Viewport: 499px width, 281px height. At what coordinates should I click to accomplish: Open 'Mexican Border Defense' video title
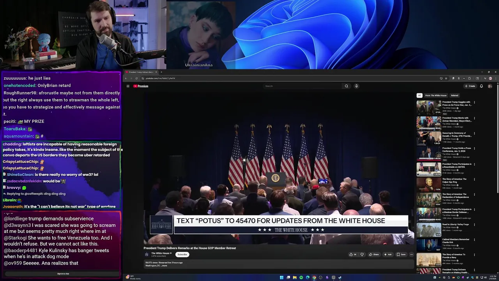[457, 211]
